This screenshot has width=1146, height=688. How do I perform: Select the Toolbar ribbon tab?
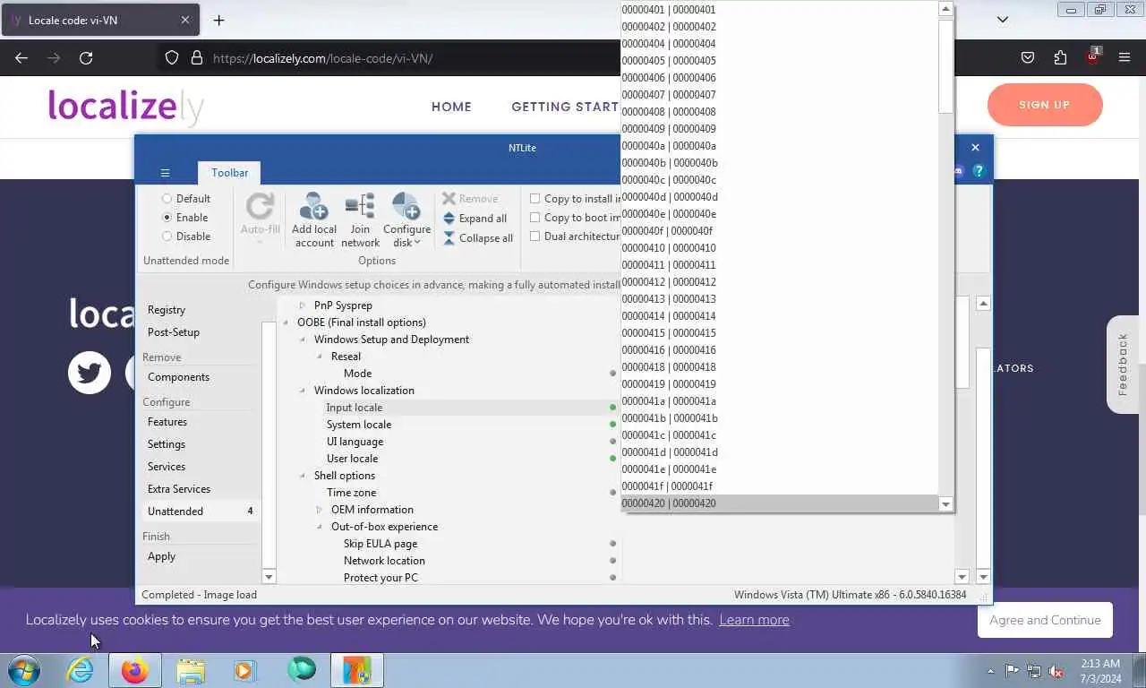pos(229,173)
